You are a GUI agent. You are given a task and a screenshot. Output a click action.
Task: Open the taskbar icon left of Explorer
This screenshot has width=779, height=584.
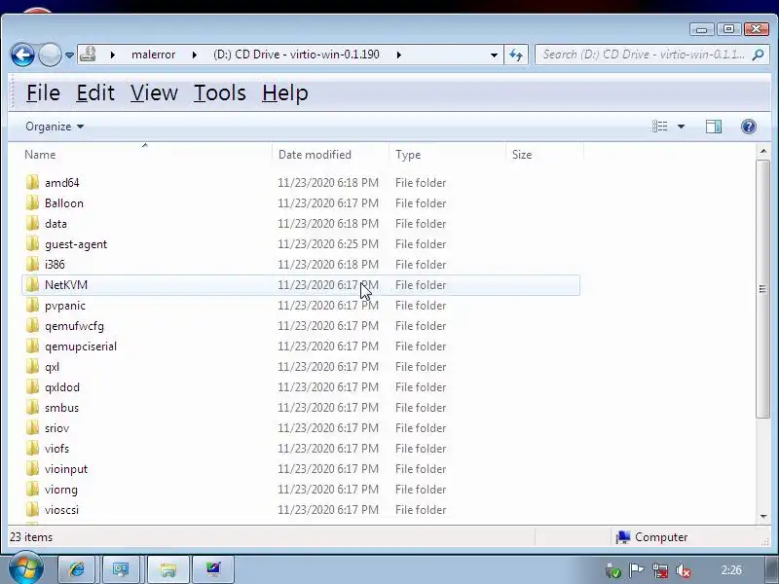tap(120, 569)
